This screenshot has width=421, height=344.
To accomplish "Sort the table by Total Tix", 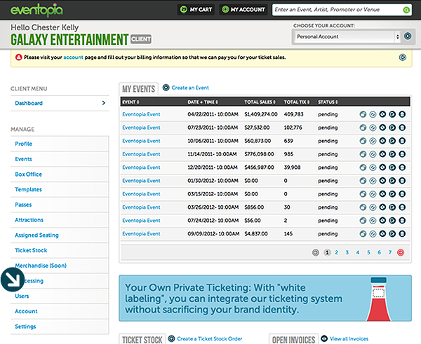I will [297, 102].
